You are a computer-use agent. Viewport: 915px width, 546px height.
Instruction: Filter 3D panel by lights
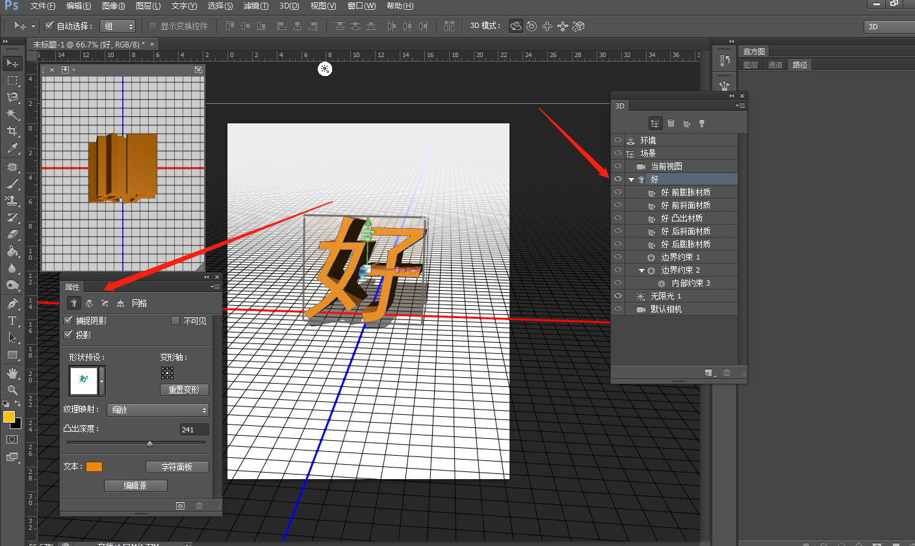[x=702, y=123]
